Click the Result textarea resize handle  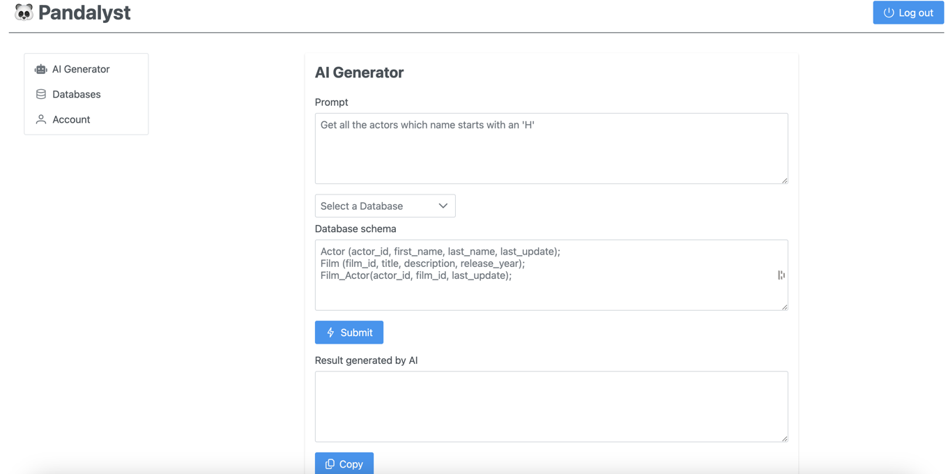tap(784, 438)
